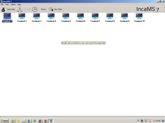Click the taskbar clock showing 11:19 PM
This screenshot has height=123, width=165.
point(157,121)
